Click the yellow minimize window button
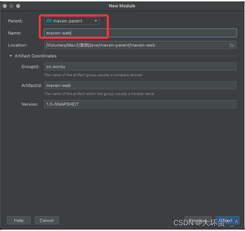Viewport: 245px width, 231px height. pos(11,6)
